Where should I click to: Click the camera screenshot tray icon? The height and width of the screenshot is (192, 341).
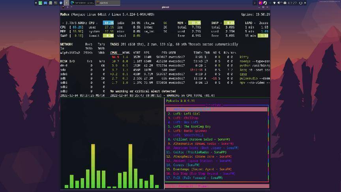click(285, 3)
